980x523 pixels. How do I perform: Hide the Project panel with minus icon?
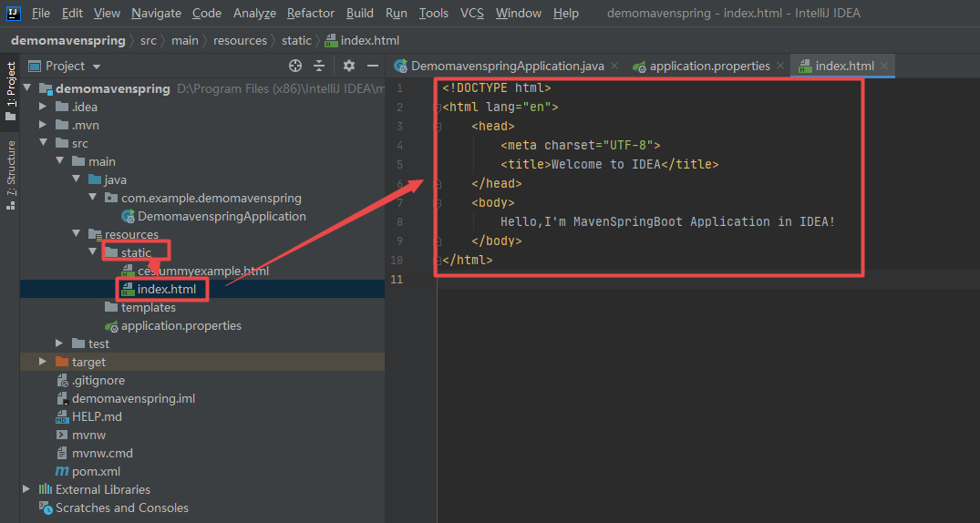click(x=373, y=66)
